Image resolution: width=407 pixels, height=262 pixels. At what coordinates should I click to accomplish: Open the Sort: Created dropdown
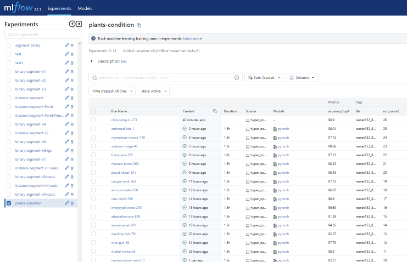pos(264,78)
